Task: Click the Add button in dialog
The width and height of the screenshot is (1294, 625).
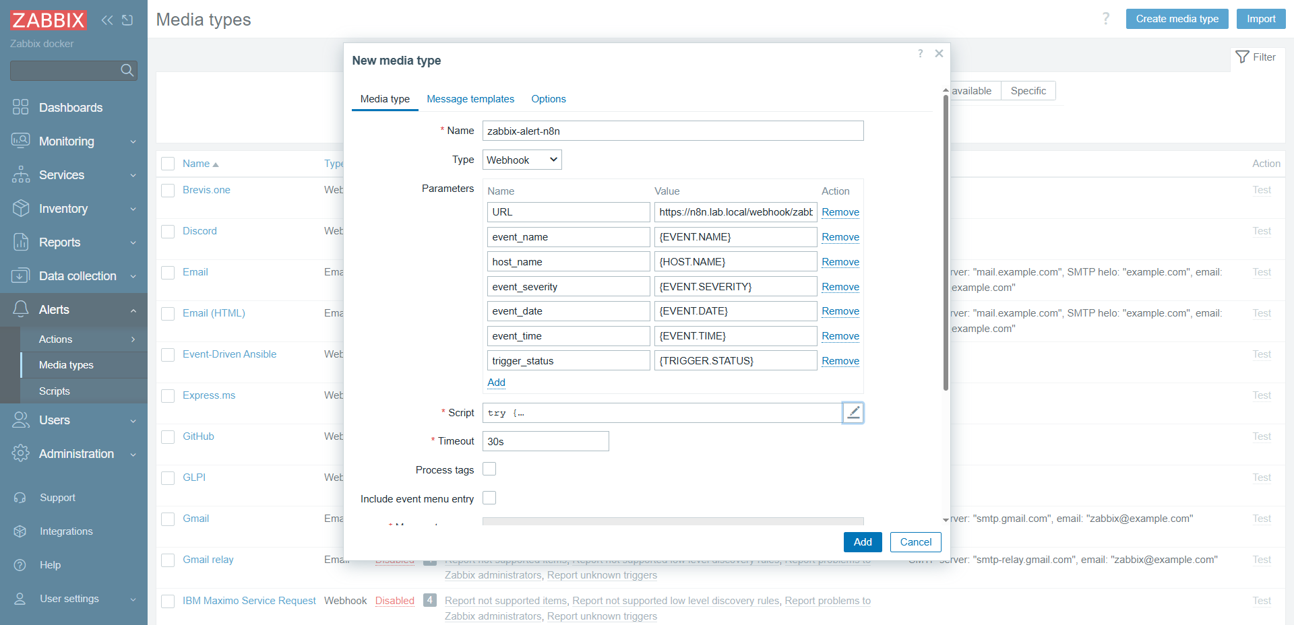Action: [863, 542]
